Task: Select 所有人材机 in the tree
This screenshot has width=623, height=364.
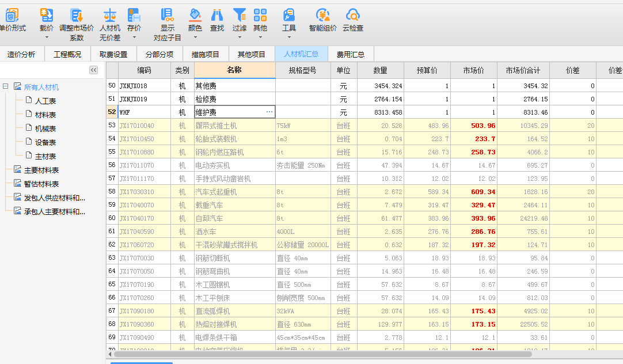Action: click(x=41, y=87)
